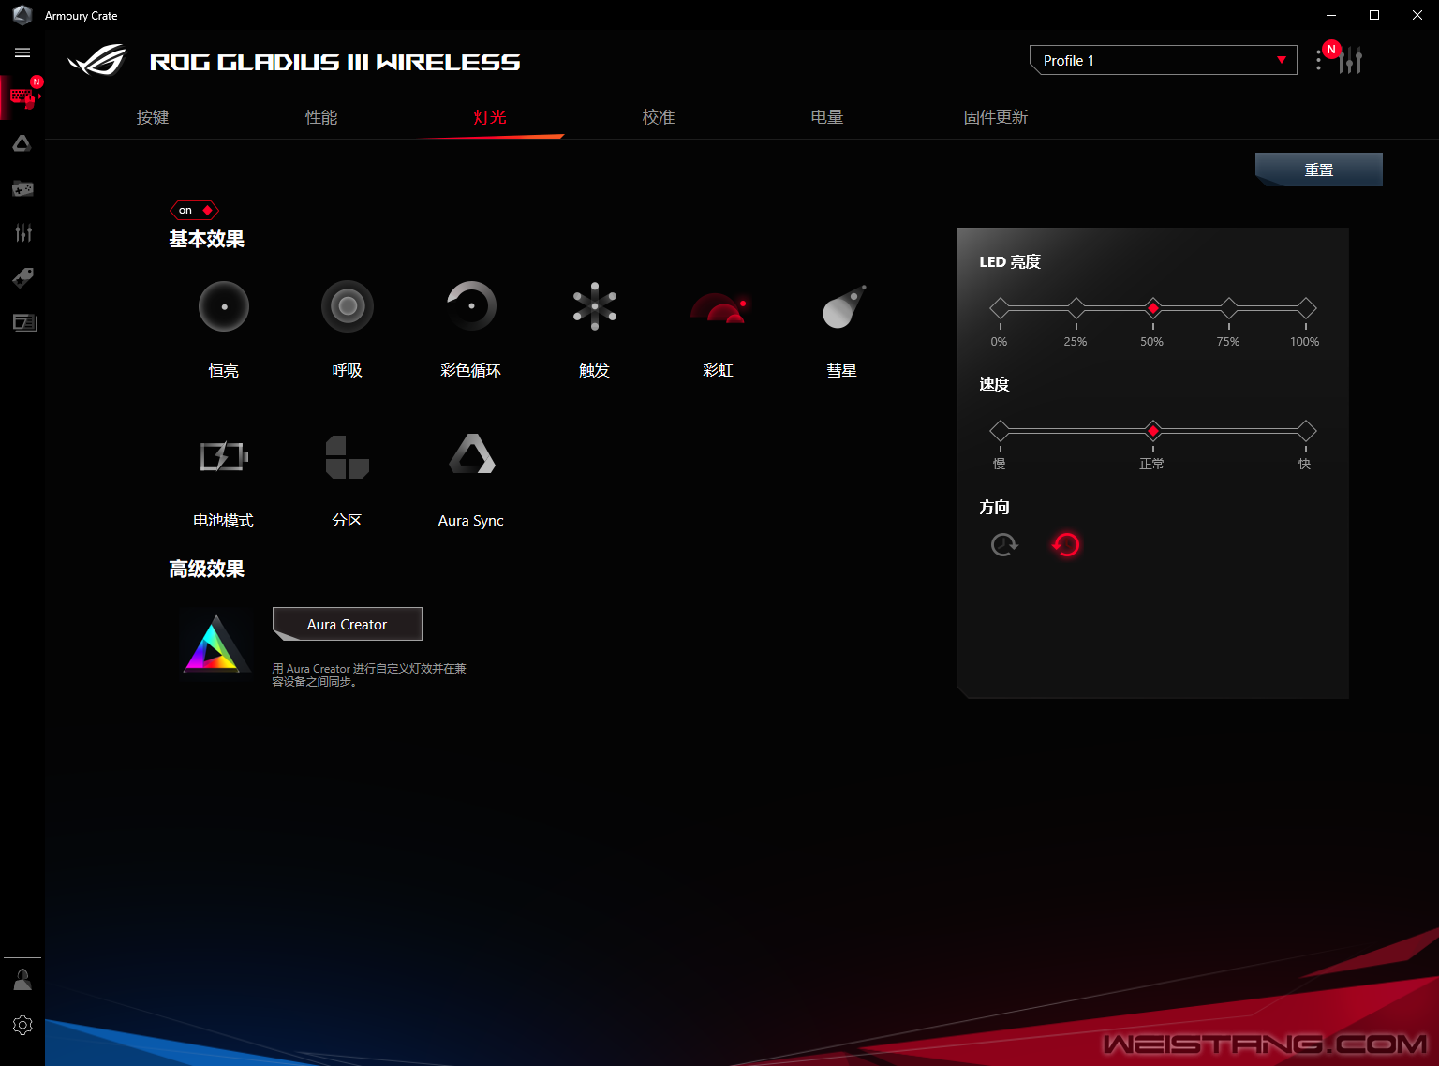1439x1066 pixels.
Task: Select the 分区 zone effect icon
Action: [x=348, y=456]
